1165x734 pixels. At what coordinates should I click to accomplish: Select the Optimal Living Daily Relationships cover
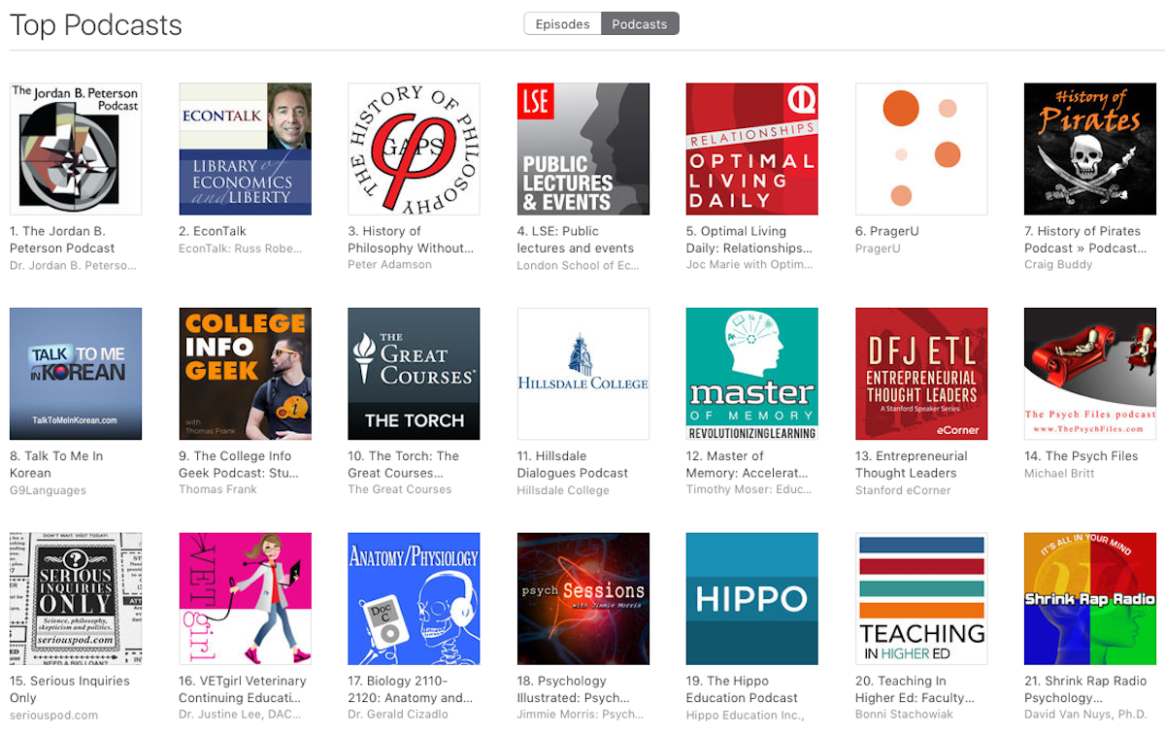click(752, 149)
